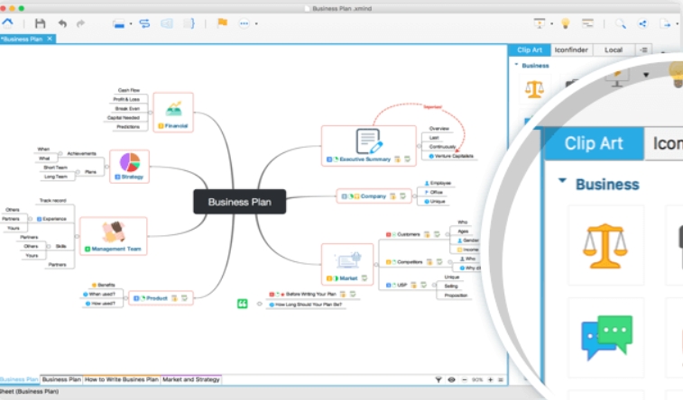
Task: Open the comment icon on Market topic
Action: tap(365, 278)
